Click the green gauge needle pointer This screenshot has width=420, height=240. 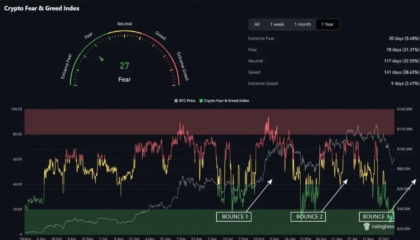point(101,58)
